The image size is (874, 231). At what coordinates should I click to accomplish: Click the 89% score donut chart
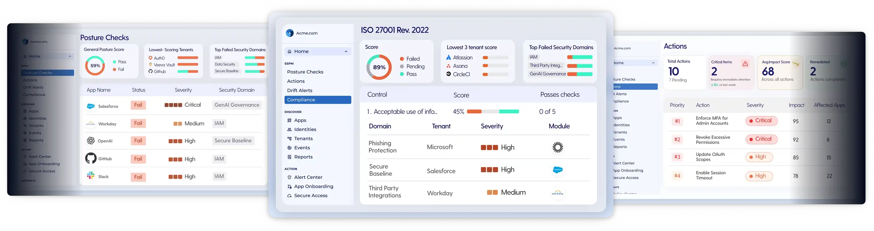(379, 67)
